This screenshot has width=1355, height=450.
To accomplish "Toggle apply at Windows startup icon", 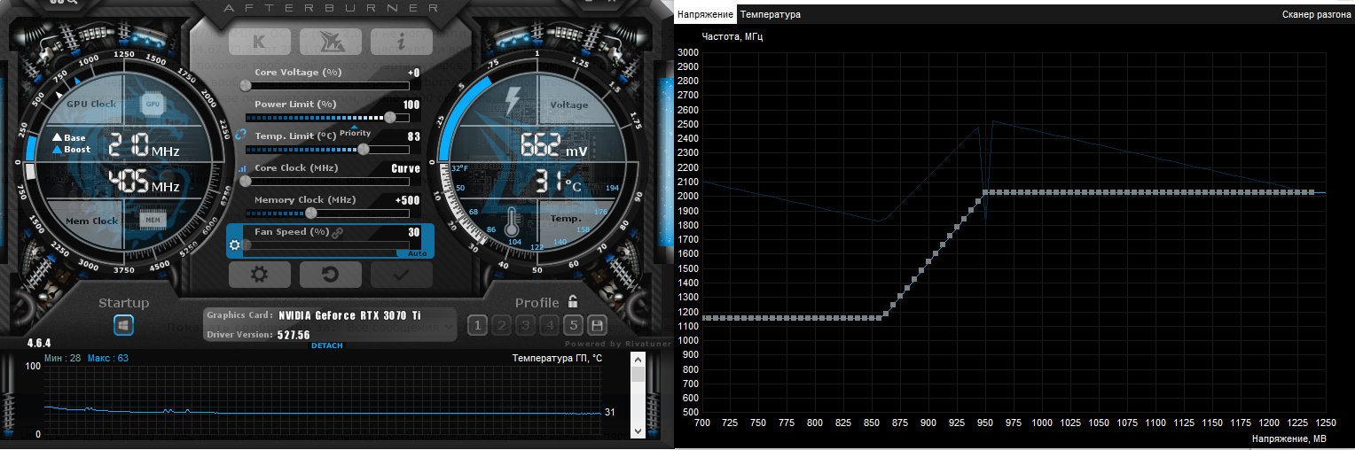I will (x=123, y=325).
